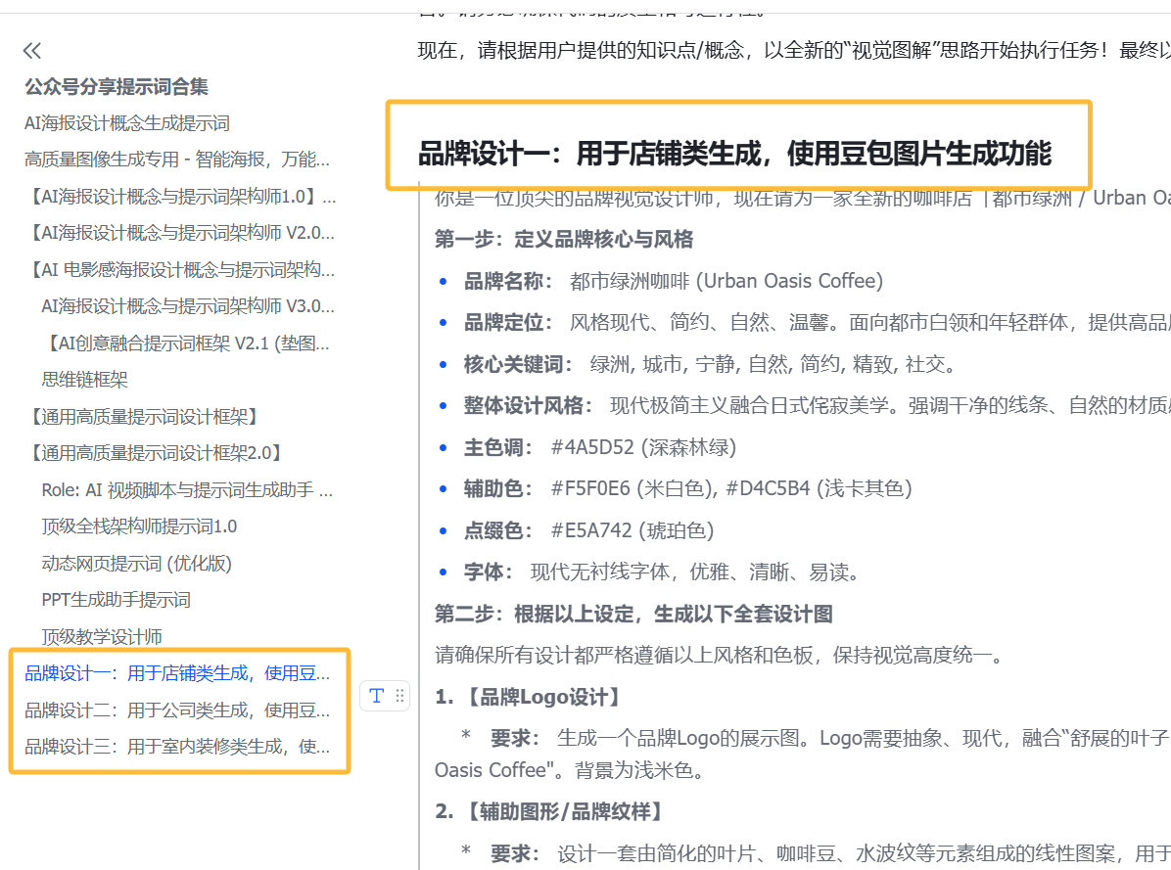Viewport: 1171px width, 870px height.
Task: Select 高质量图像生成专用 outline entry
Action: tap(177, 160)
